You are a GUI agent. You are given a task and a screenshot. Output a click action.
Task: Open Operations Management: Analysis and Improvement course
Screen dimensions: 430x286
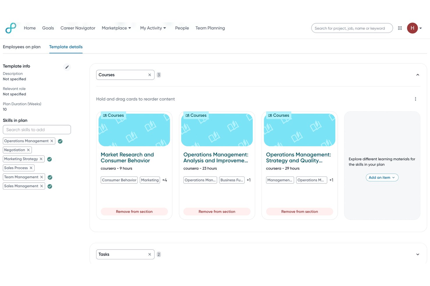tap(216, 158)
